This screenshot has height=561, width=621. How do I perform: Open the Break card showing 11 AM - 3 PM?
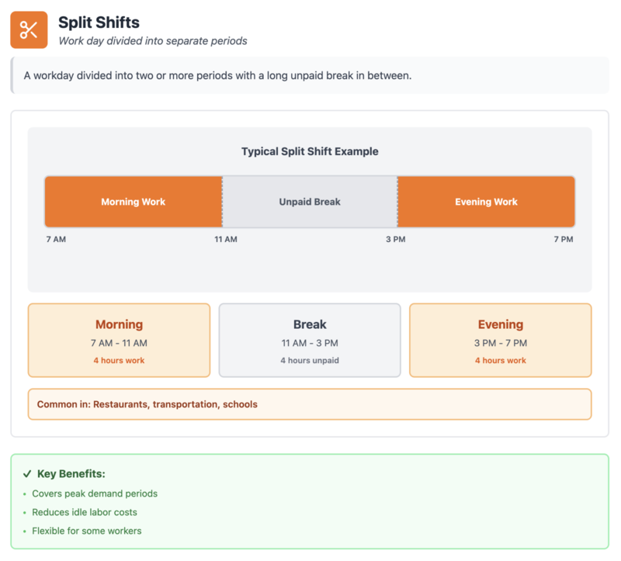[x=310, y=340]
